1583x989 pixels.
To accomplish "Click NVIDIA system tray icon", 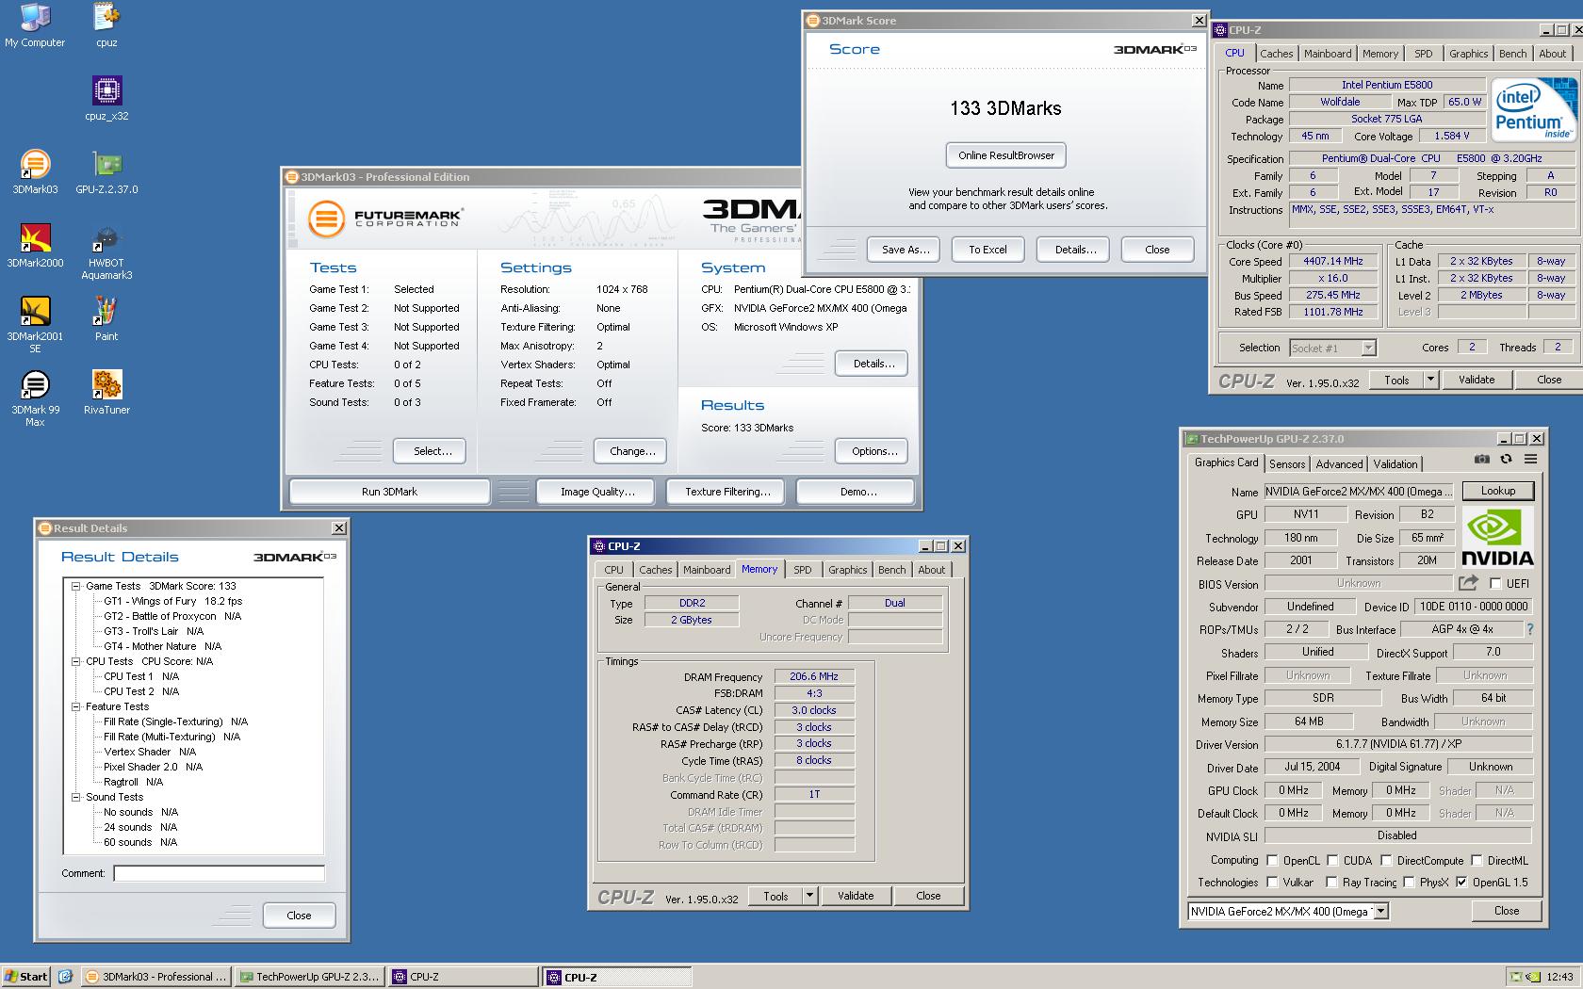I will coord(1533,977).
